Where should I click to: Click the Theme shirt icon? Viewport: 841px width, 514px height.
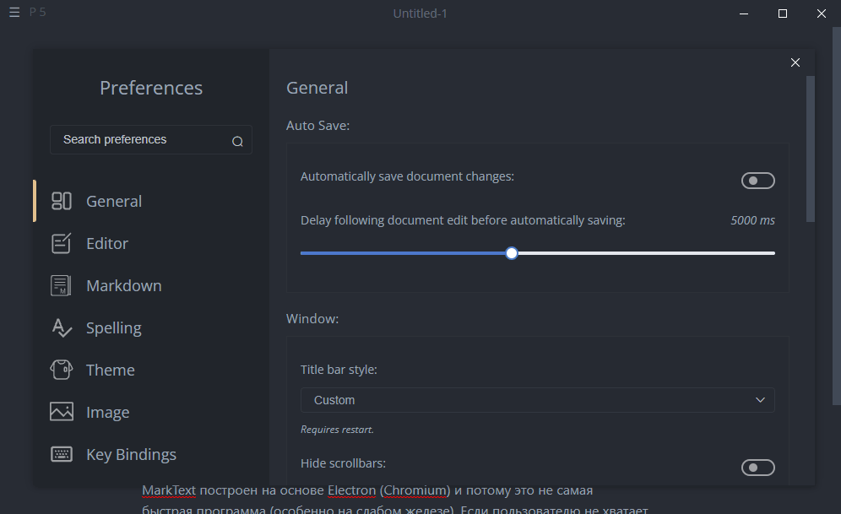(62, 370)
